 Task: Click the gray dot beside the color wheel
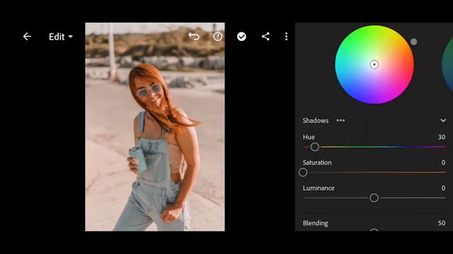(413, 42)
